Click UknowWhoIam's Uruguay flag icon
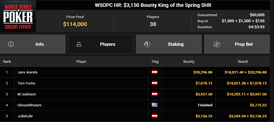Viewport: 274px width, 122px height. tap(155, 105)
